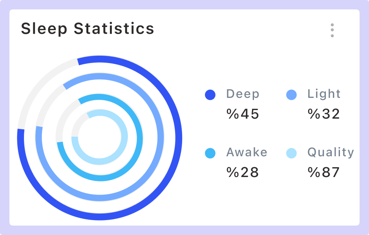Select the Deep legend label

click(243, 94)
